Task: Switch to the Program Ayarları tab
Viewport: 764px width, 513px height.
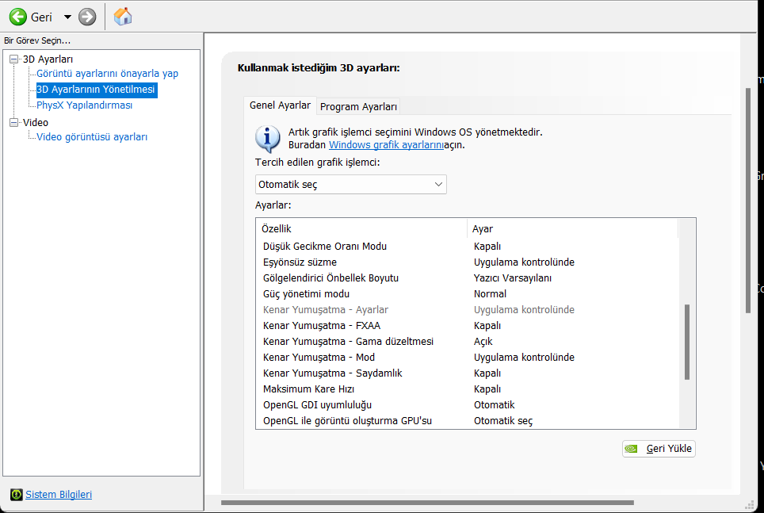Action: (x=358, y=107)
